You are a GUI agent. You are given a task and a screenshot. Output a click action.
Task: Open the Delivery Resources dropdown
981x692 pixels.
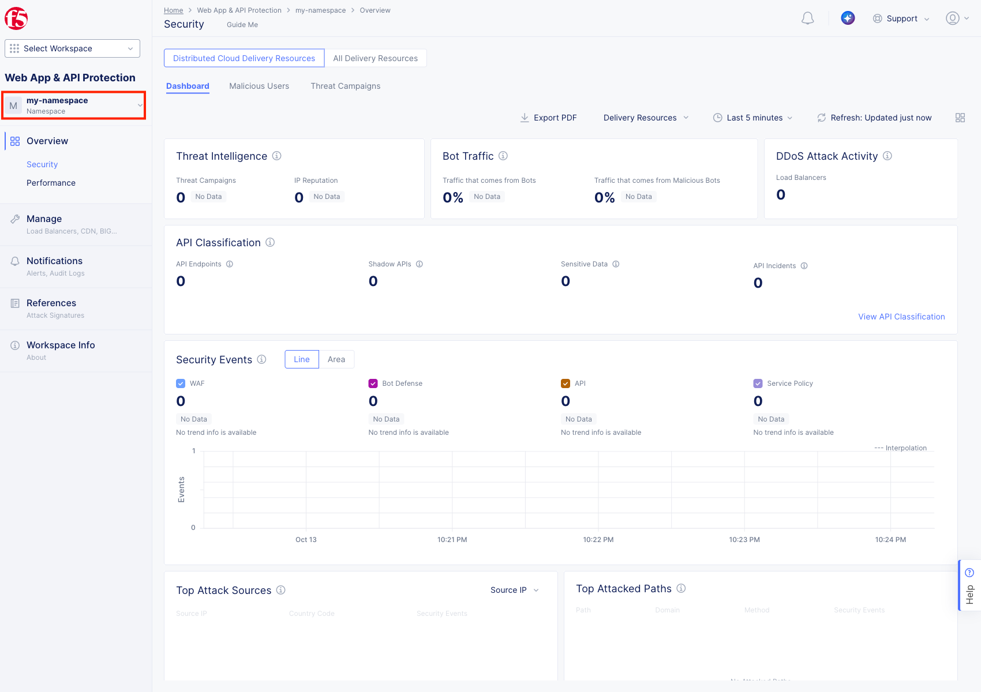tap(646, 118)
